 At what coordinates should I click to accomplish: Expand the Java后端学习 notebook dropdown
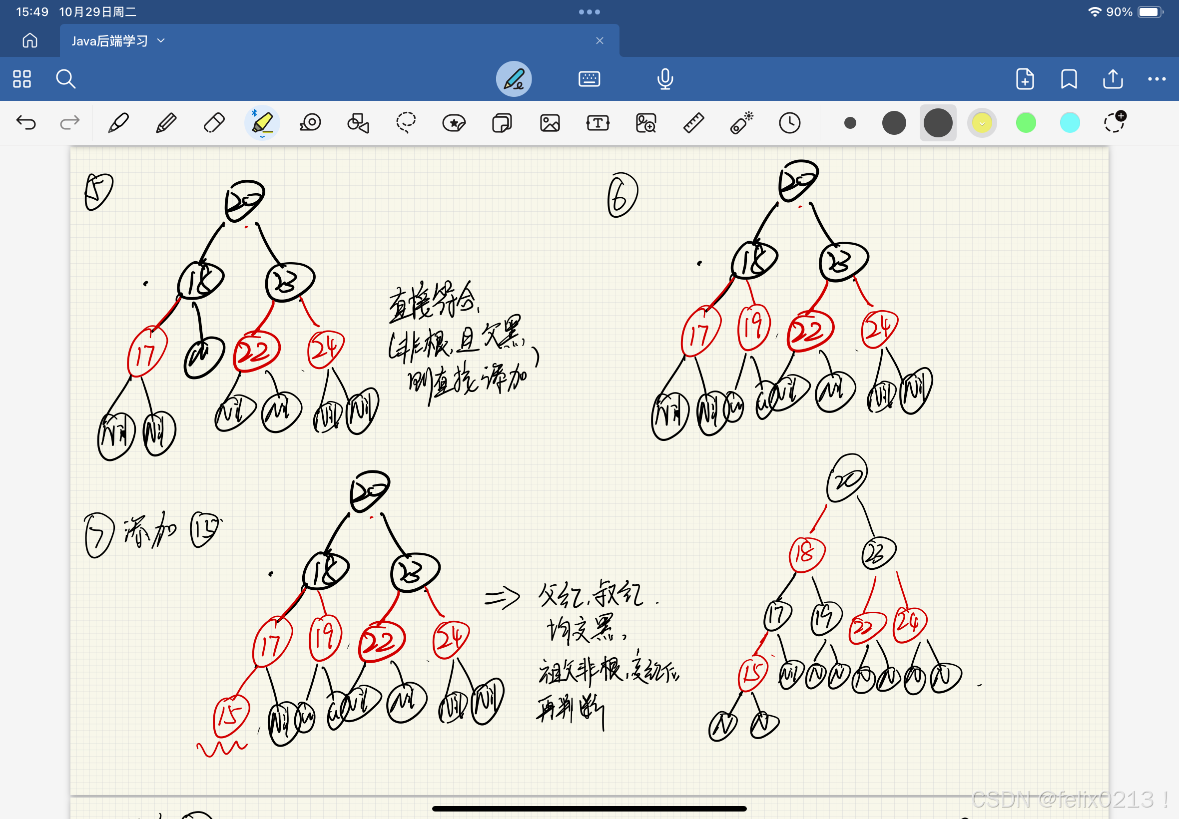click(x=161, y=40)
